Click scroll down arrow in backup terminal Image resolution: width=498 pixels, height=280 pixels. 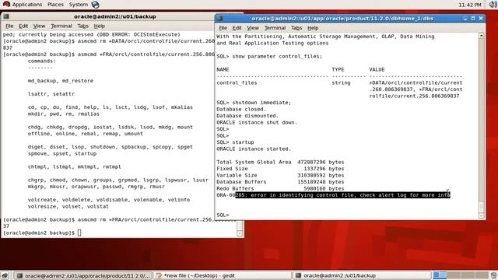(x=240, y=233)
